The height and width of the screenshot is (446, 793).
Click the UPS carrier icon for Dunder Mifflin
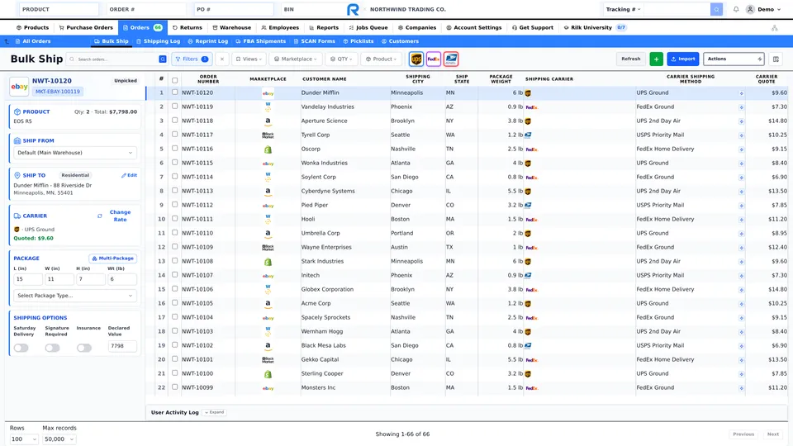tap(528, 93)
